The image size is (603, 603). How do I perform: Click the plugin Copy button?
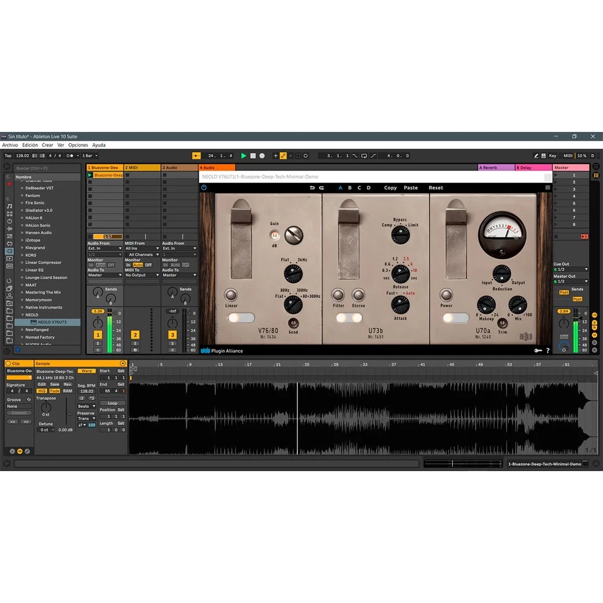click(390, 188)
